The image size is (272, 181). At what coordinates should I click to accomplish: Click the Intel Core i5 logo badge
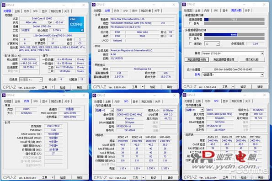click(x=76, y=24)
